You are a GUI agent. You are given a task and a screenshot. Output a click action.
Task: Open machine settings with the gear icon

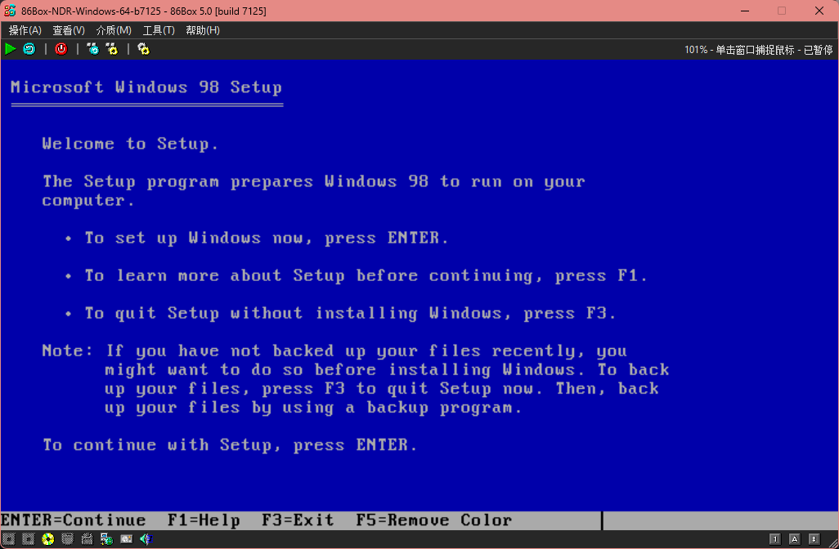coord(143,49)
